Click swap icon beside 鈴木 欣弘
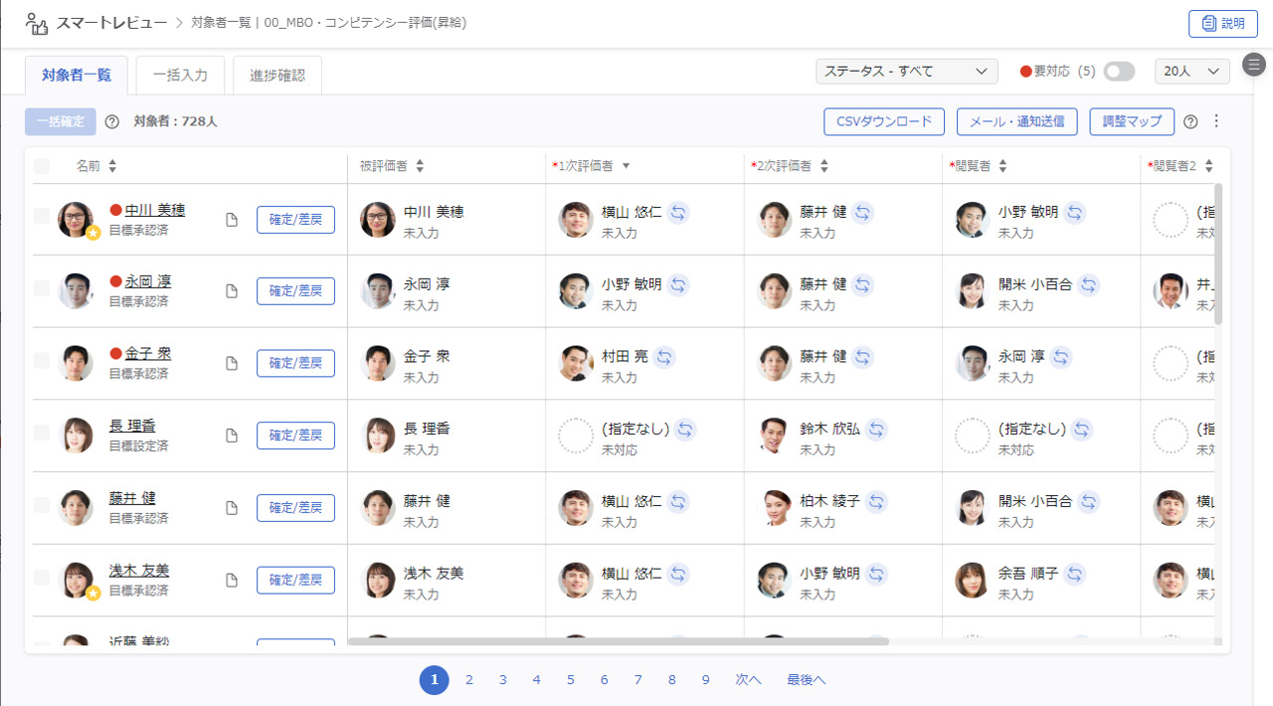Screen dimensions: 1273x706 coord(876,429)
